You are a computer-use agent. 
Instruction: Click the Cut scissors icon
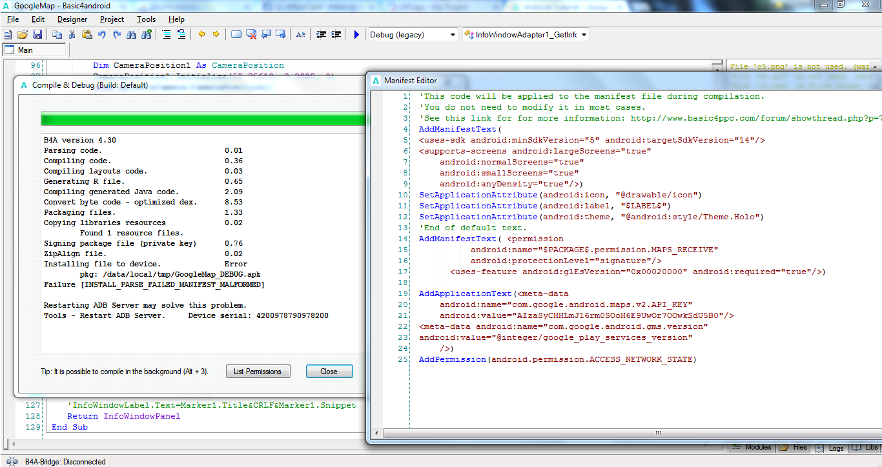point(72,35)
